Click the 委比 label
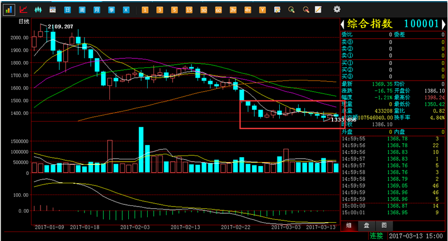This screenshot has width=448, height=241. point(347,34)
